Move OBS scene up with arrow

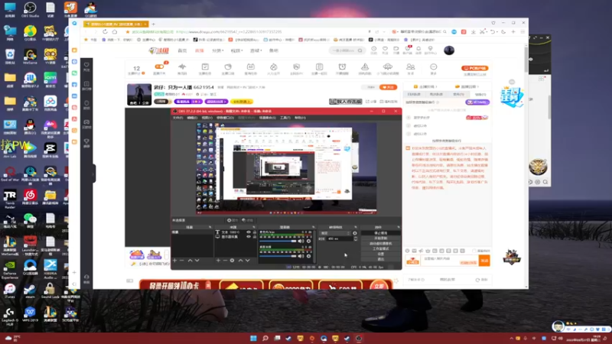tap(190, 260)
